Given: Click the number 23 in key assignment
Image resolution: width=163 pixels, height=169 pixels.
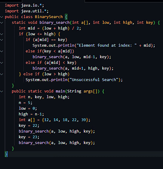Looking at the screenshot, I should (x=35, y=137).
